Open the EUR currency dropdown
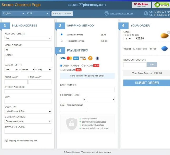170x155 pixels. point(38,13)
